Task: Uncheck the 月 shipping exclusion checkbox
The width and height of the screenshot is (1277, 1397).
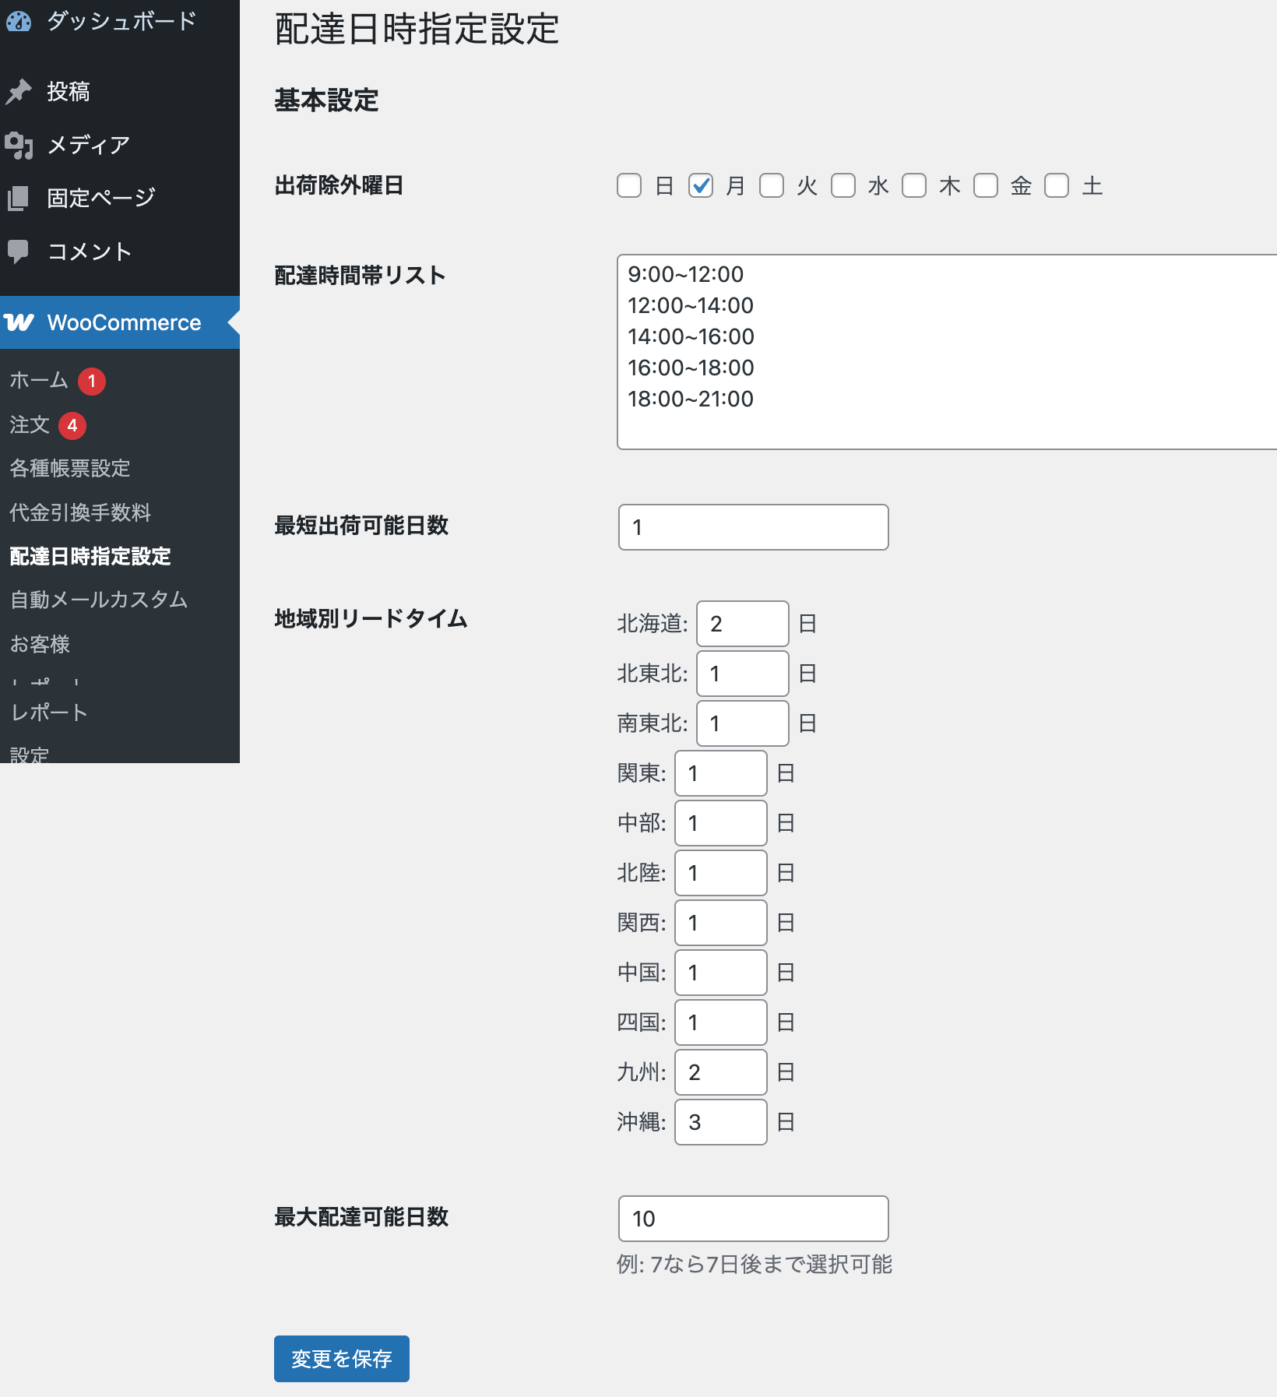Action: [x=700, y=185]
